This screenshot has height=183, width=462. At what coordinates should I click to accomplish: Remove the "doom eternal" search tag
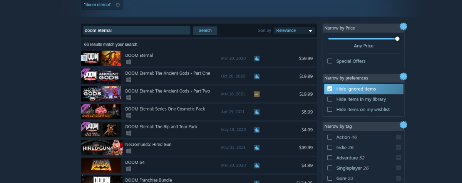118,5
